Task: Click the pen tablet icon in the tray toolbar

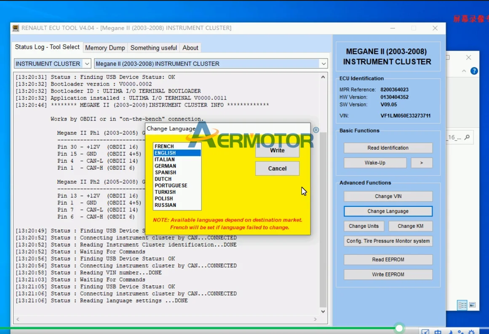Action: tap(425, 332)
